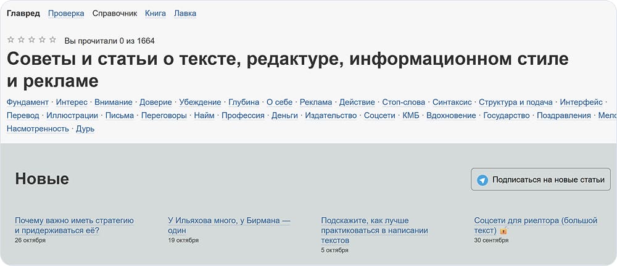Open the Лавка shop link
Image resolution: width=617 pixels, height=266 pixels.
(x=185, y=14)
